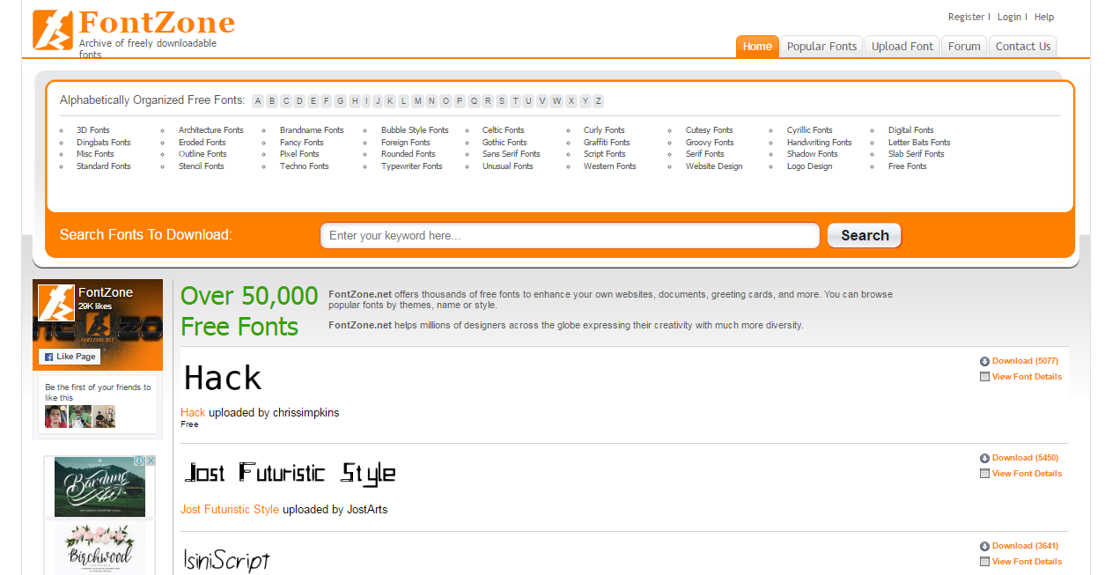Open the Dingbats Fonts category

click(x=103, y=143)
